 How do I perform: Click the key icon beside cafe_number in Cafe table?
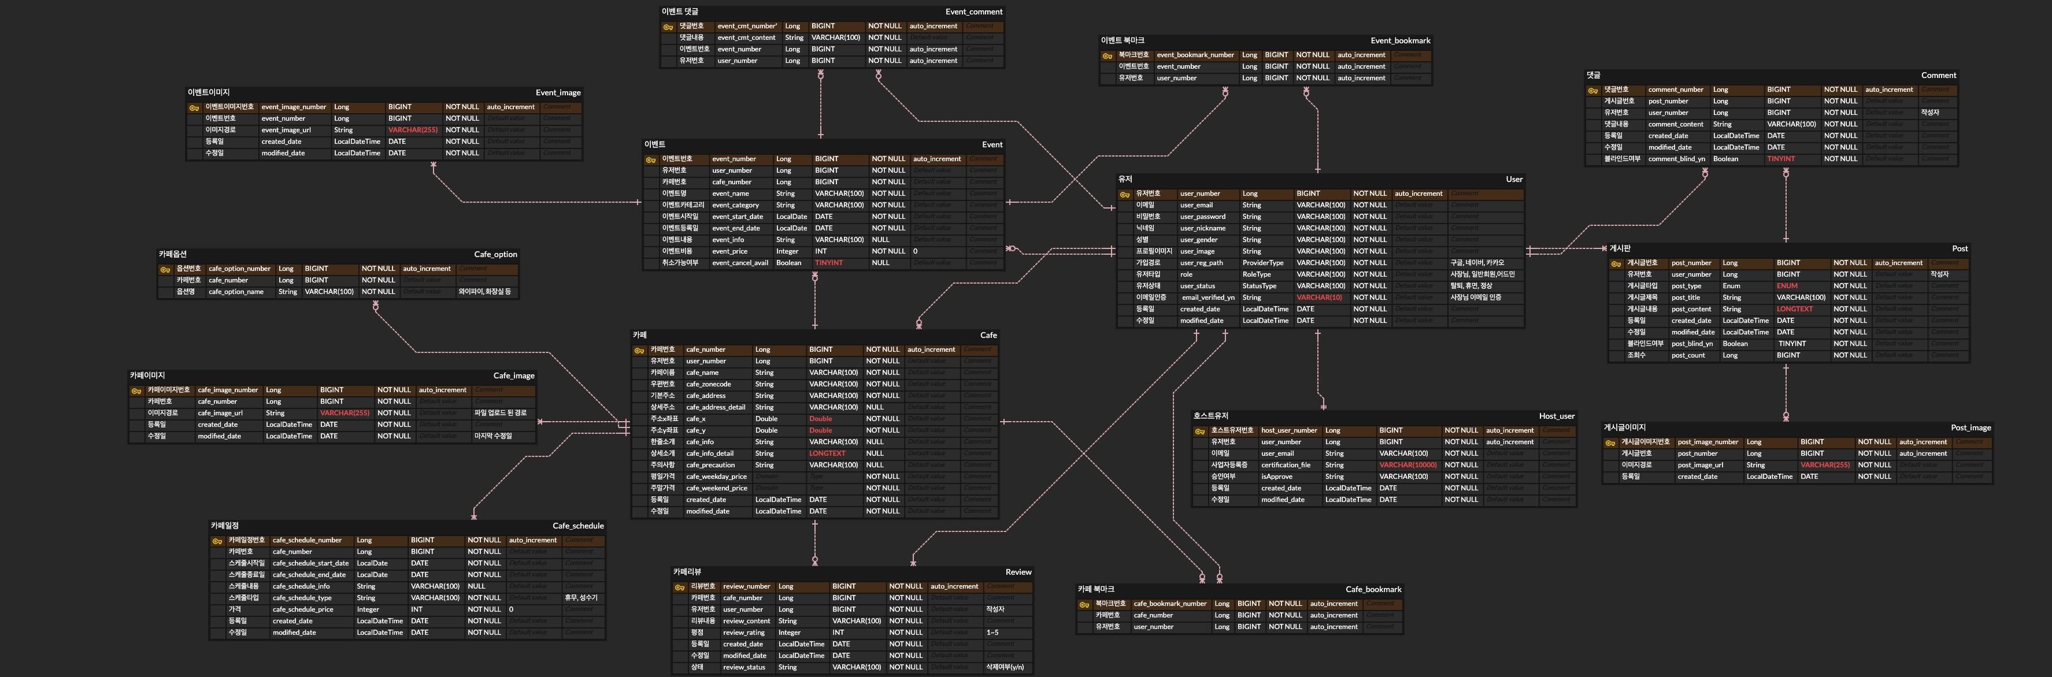[639, 351]
